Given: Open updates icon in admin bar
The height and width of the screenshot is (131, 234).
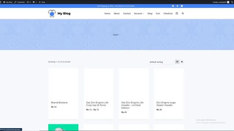Looking at the screenshot, I should pos(29,2).
